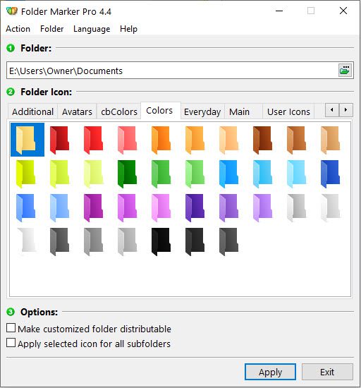Select the light lavender folder icon
Image resolution: width=361 pixels, height=388 pixels.
tap(262, 207)
